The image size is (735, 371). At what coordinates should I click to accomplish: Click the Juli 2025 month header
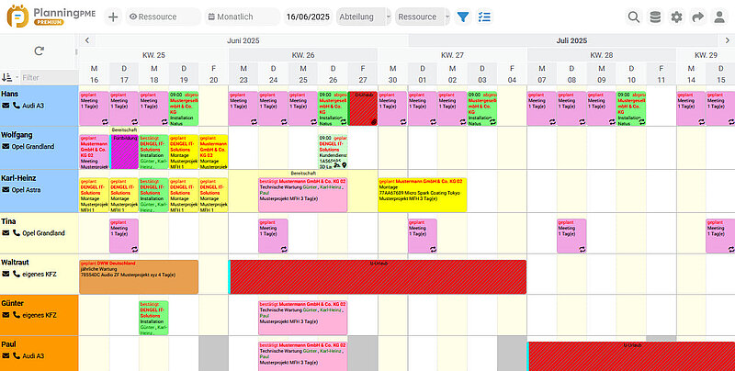point(571,40)
